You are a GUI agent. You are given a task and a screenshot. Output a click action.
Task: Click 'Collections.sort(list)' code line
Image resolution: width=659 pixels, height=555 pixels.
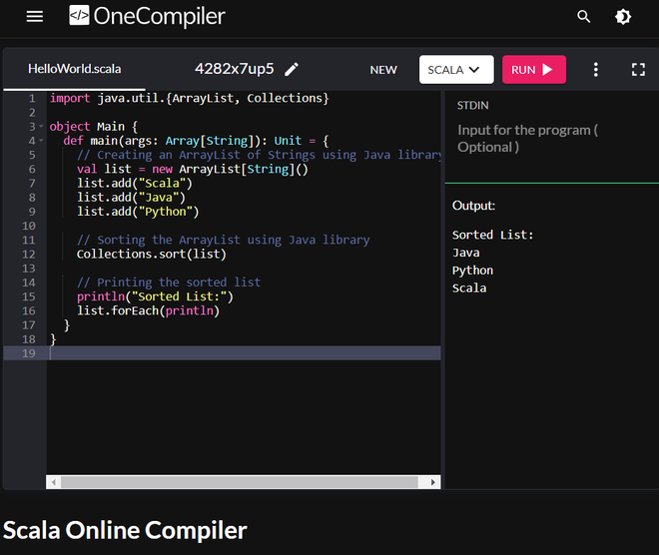[x=152, y=255]
